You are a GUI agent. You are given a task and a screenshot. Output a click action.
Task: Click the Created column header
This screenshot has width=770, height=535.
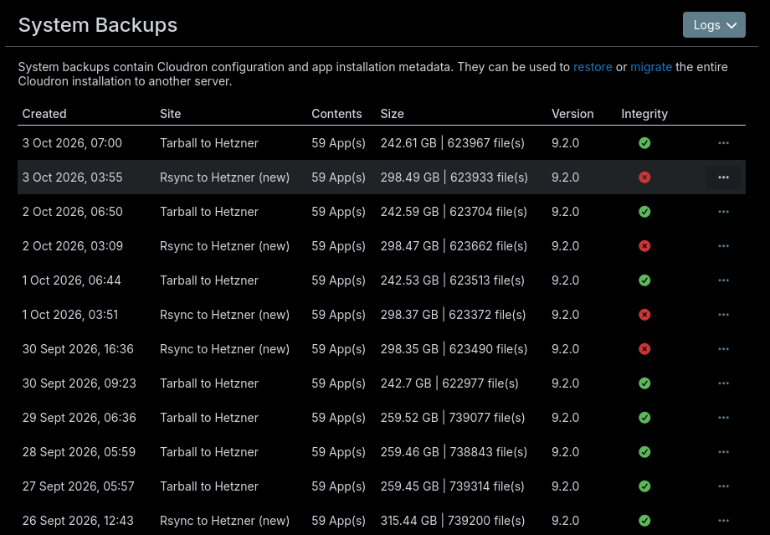[x=44, y=114]
